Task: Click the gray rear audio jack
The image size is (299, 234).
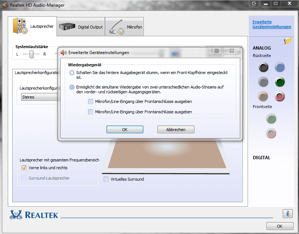Action: pos(264,82)
